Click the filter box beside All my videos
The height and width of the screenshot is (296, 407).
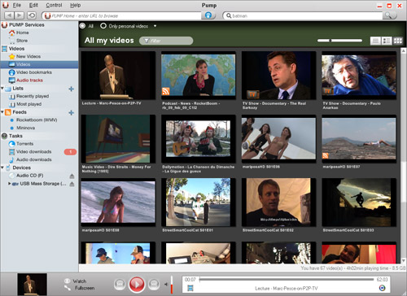166,41
